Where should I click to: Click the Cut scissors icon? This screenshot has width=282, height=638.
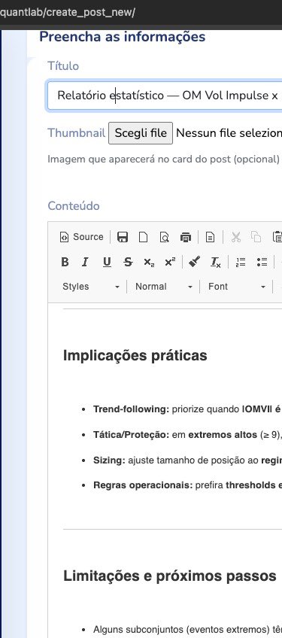[235, 237]
